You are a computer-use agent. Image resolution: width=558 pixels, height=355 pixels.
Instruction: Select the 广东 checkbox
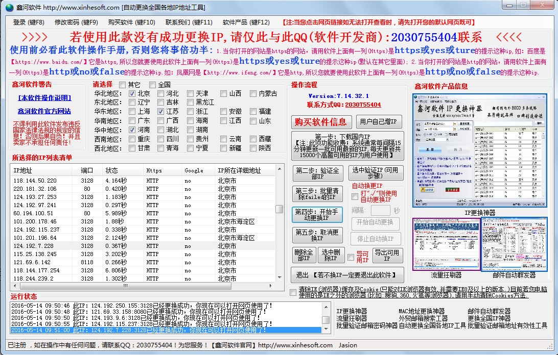pyautogui.click(x=132, y=121)
